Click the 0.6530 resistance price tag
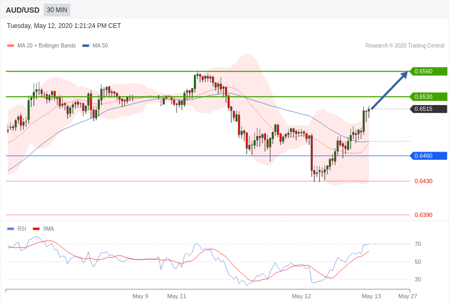449x304 pixels. pos(428,97)
